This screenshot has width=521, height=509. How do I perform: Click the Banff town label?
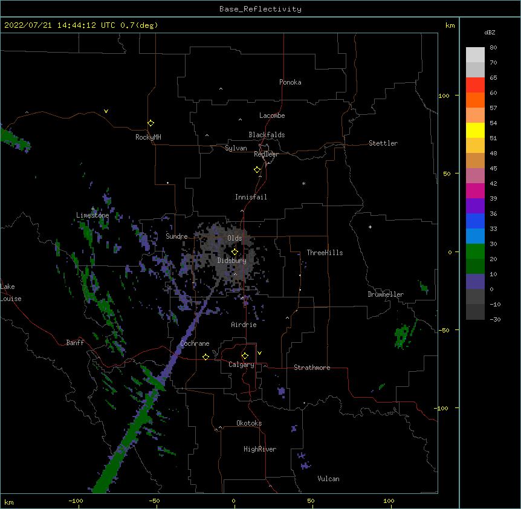tap(75, 343)
